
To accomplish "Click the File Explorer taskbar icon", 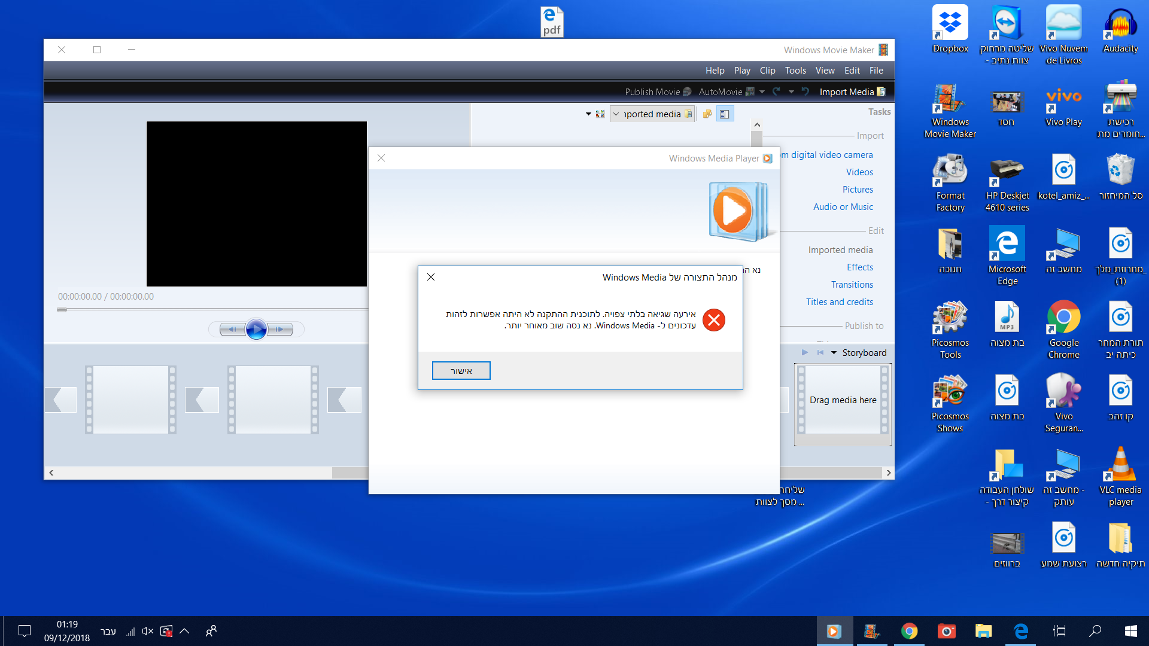I will (984, 631).
